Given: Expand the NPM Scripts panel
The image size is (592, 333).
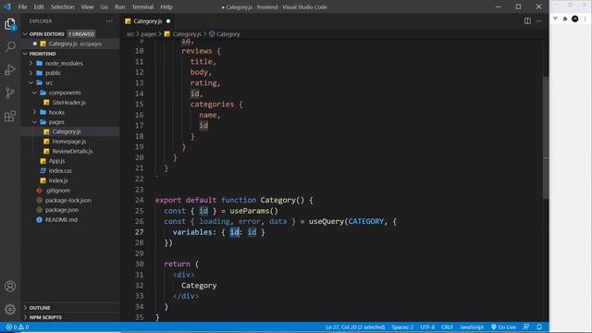Looking at the screenshot, I should (x=45, y=317).
